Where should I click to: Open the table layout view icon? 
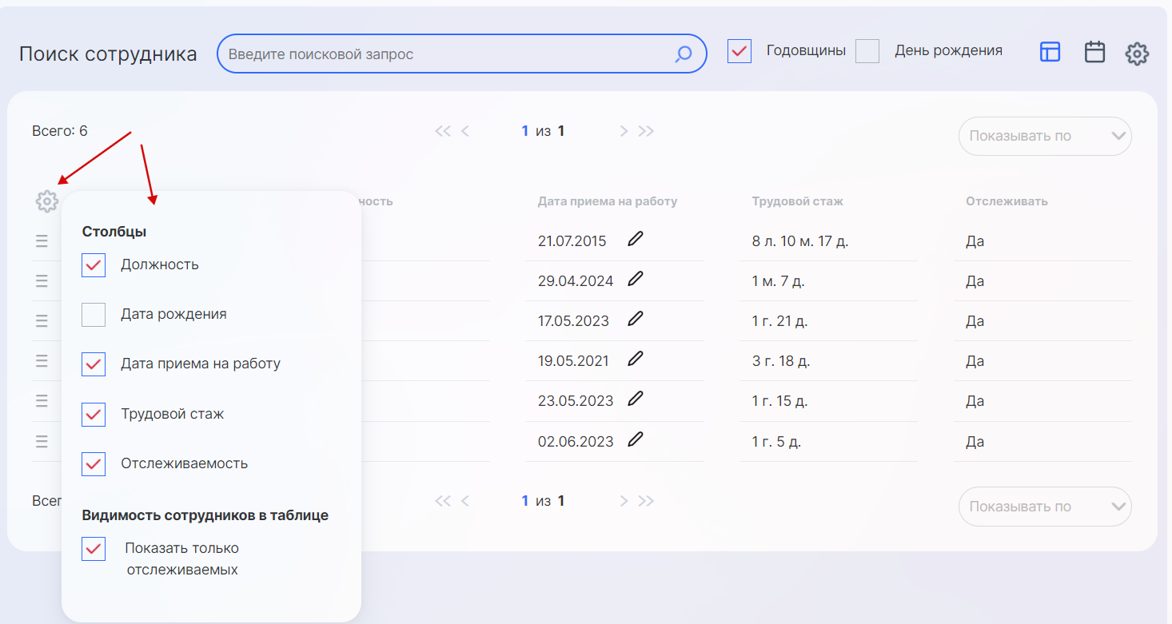click(x=1050, y=53)
